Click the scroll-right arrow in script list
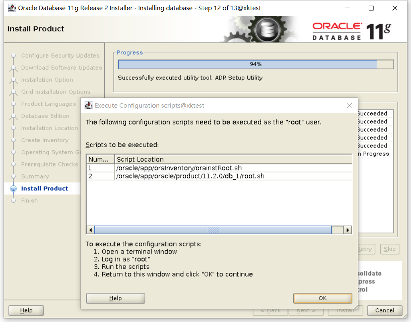411x322 pixels. tap(348, 230)
